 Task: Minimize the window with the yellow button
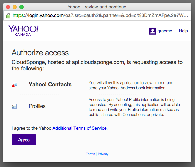(x=15, y=7)
